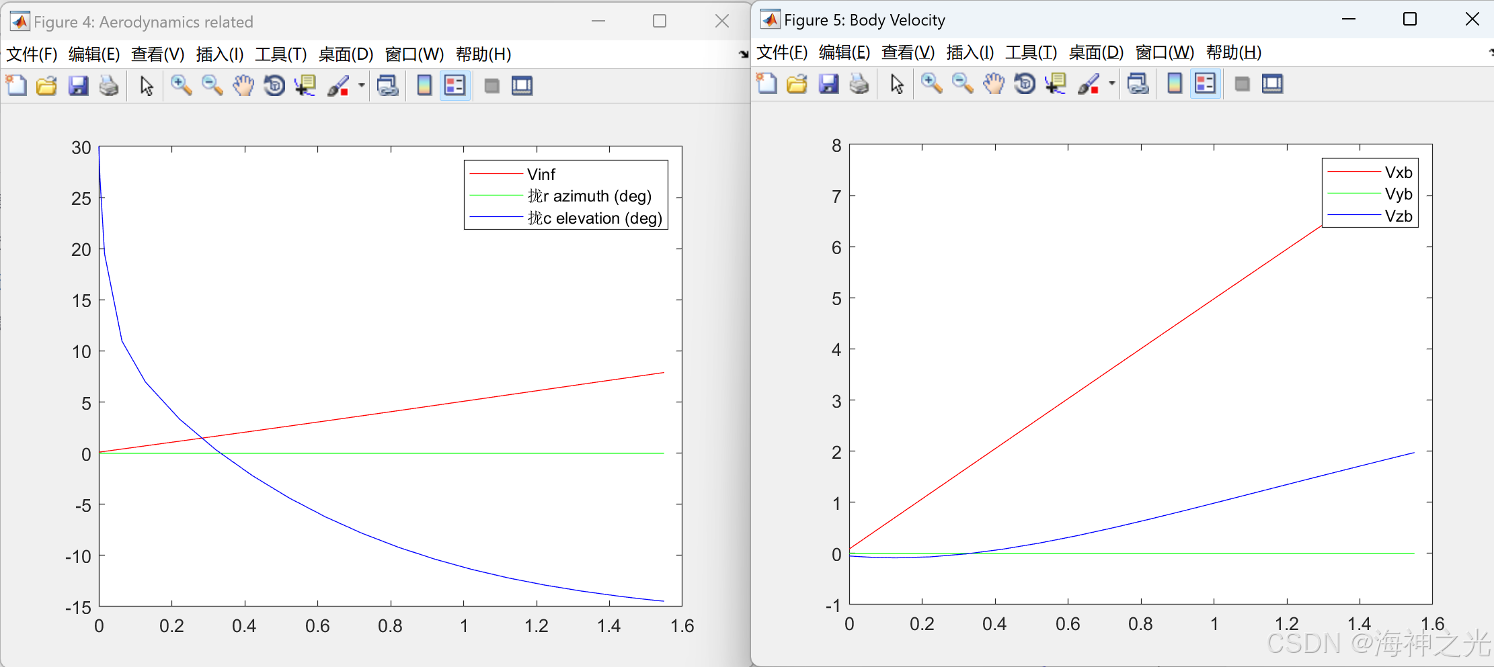Maximize the Figure 5 Body Velocity window
This screenshot has width=1494, height=667.
(x=1410, y=19)
